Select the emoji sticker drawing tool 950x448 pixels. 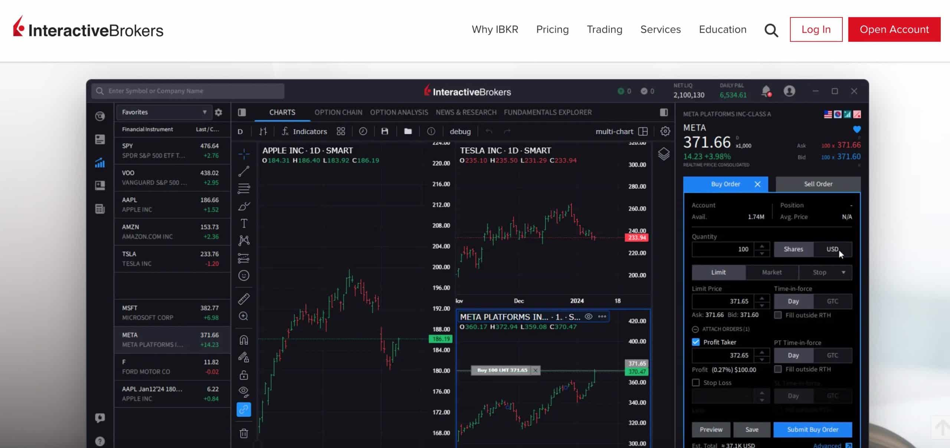pos(244,276)
